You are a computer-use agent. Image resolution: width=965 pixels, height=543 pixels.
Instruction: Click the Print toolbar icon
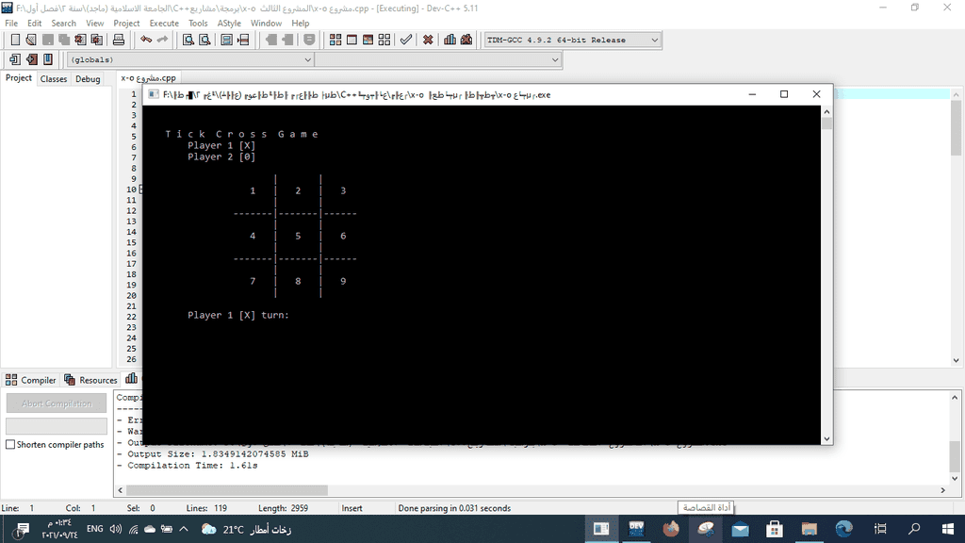point(118,40)
